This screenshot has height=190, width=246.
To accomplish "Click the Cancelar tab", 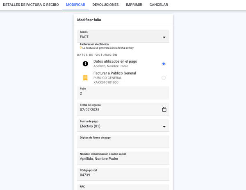I will click(x=159, y=5).
